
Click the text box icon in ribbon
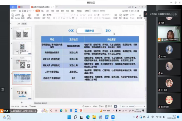[x=116, y=15]
